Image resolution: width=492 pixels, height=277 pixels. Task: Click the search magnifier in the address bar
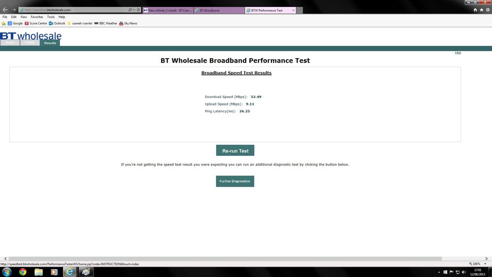point(130,10)
